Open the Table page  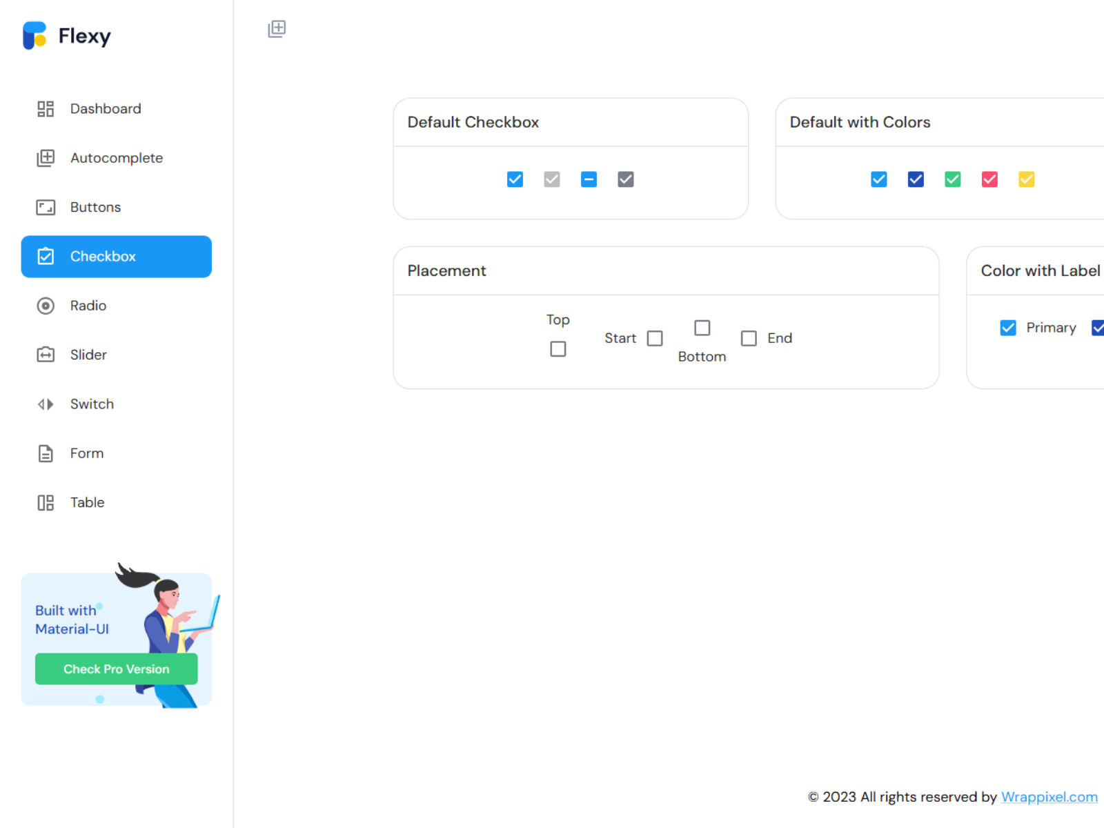116,503
